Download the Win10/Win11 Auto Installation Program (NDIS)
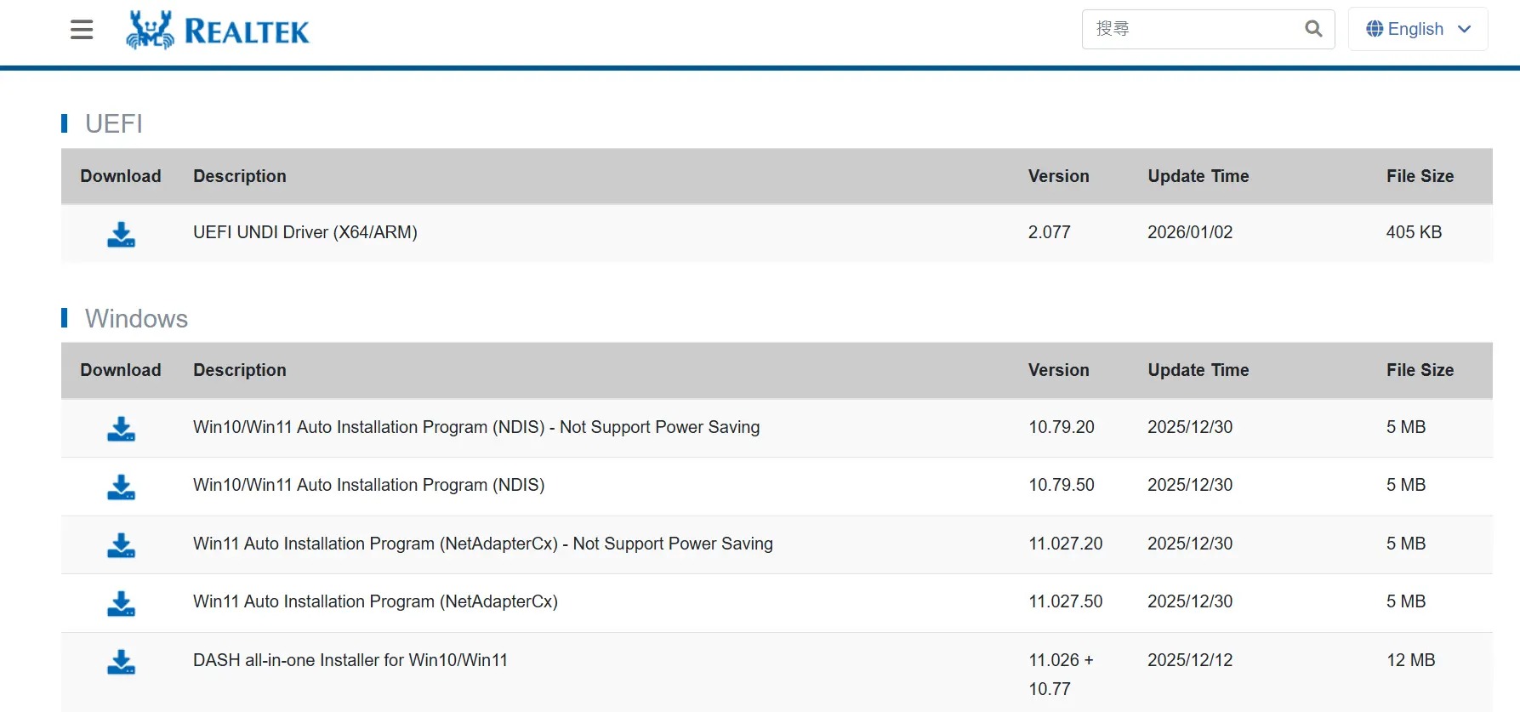 pyautogui.click(x=121, y=487)
